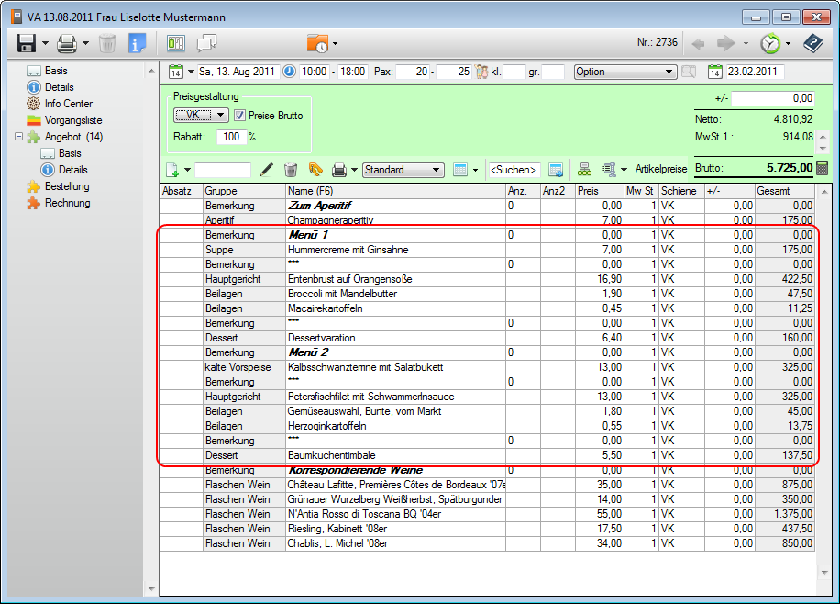Viewport: 840px width, 604px height.
Task: Click the Suchen search field
Action: pos(513,170)
